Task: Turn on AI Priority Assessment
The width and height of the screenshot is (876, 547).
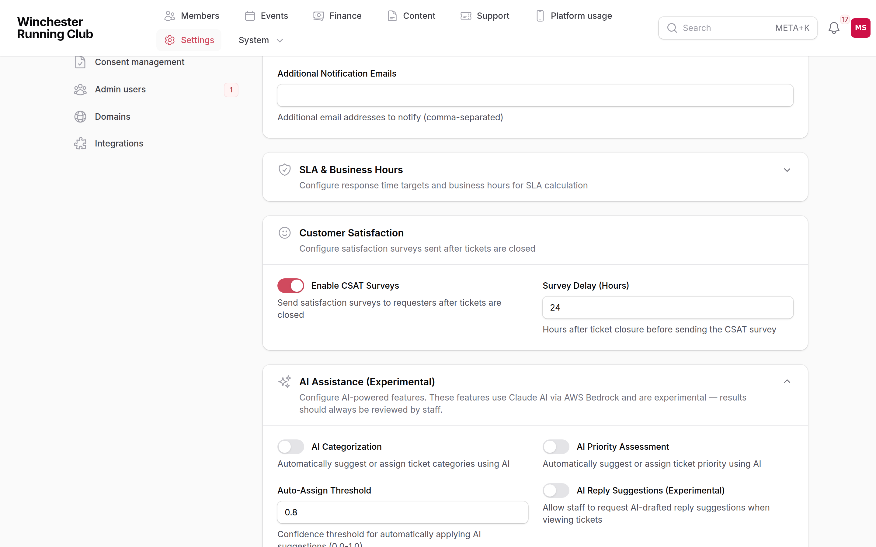Action: tap(556, 446)
